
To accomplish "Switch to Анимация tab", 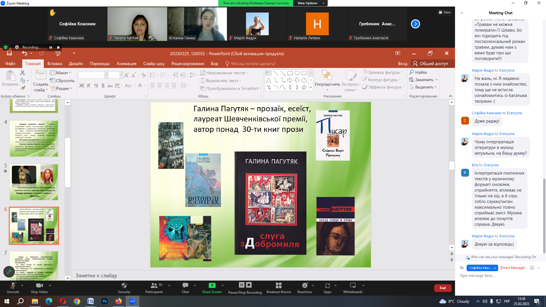I will [x=126, y=64].
